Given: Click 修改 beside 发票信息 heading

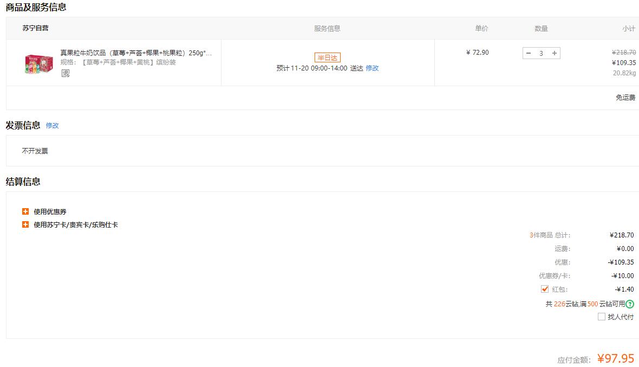Looking at the screenshot, I should click(x=52, y=126).
